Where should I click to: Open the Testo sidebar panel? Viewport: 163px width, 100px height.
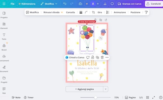4,37
